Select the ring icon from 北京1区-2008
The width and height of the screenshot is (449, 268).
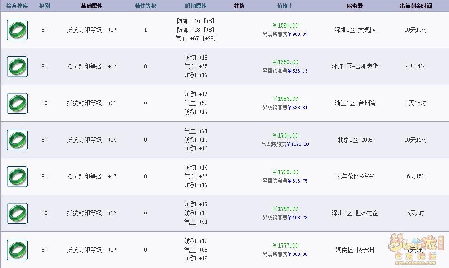[17, 140]
